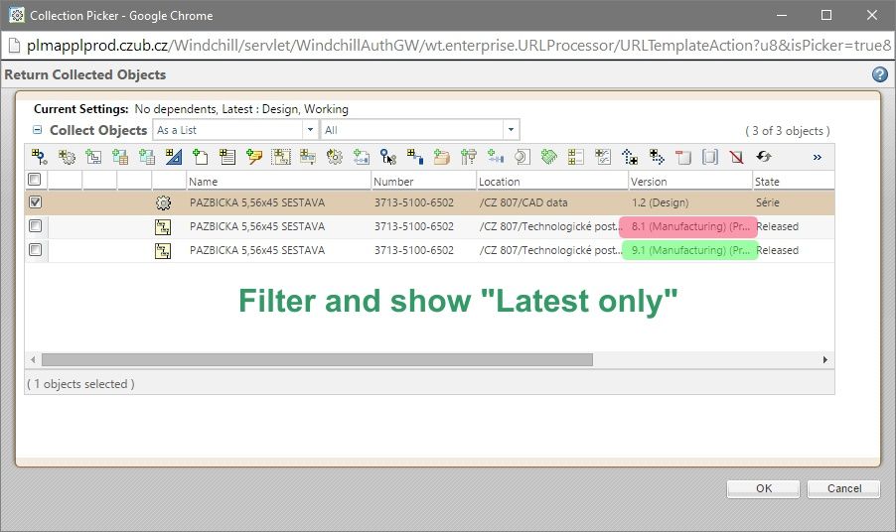Click the name PAZBICKA in the 1.2 (Design) row
This screenshot has width=896, height=532.
tap(257, 202)
